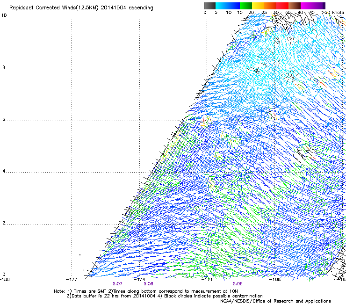Click latitude axis label '8'
The width and height of the screenshot is (346, 304).
coord(4,67)
